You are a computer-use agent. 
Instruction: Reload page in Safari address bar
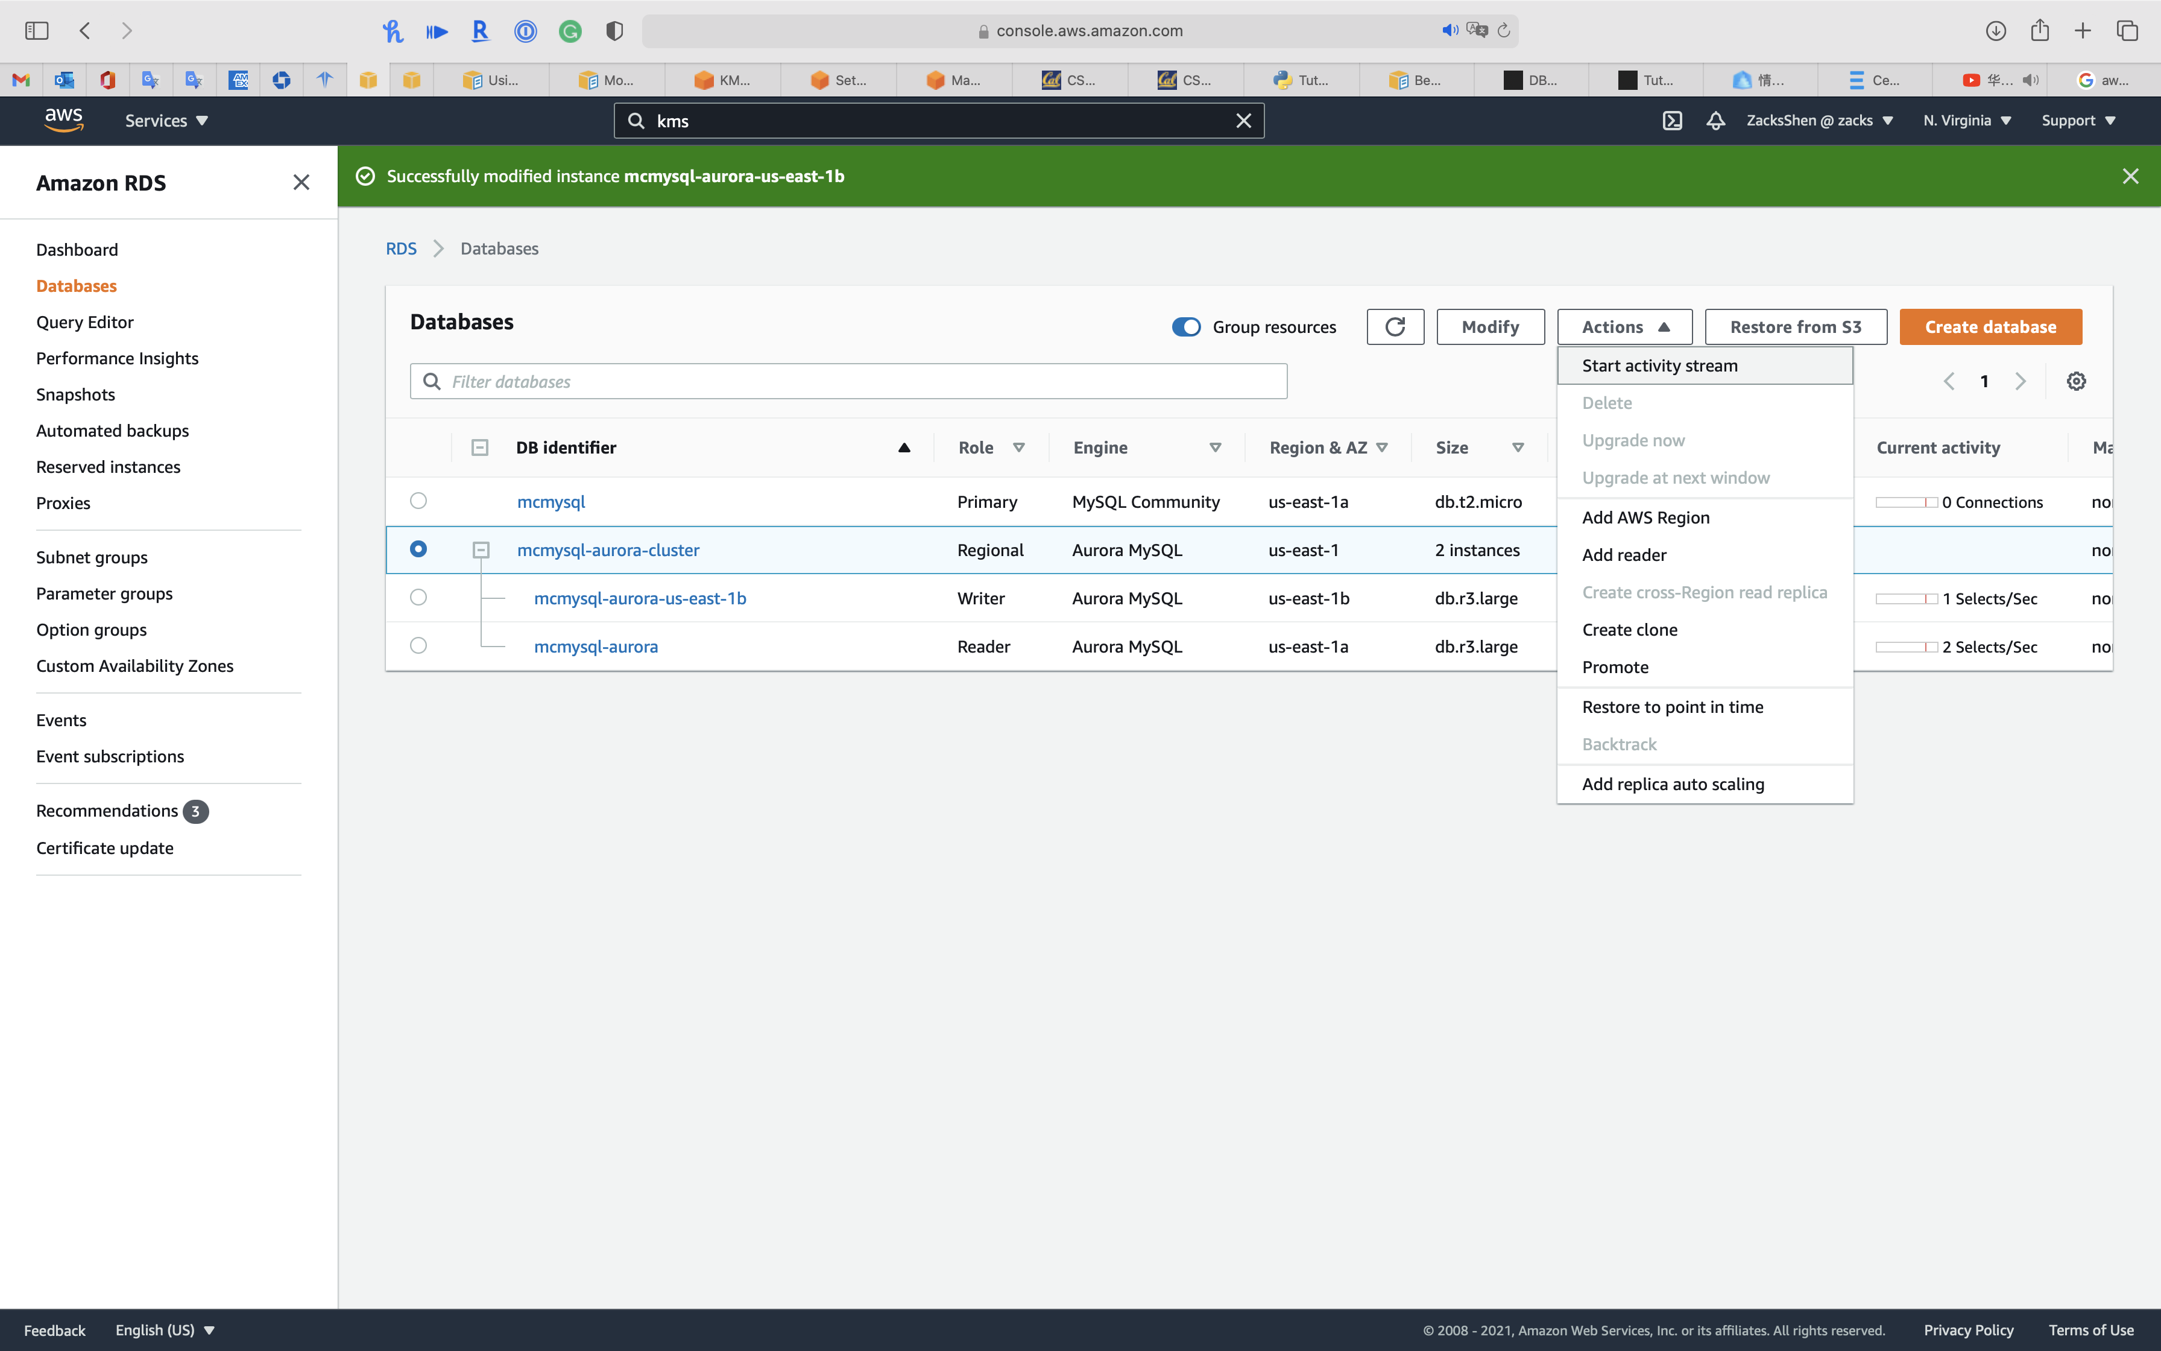click(x=1504, y=30)
